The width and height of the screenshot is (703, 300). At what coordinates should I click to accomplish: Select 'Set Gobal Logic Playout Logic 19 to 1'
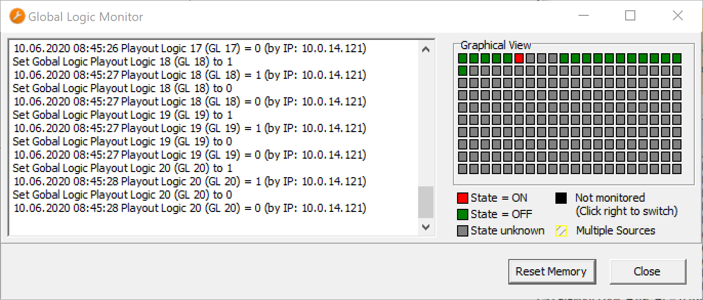point(122,115)
